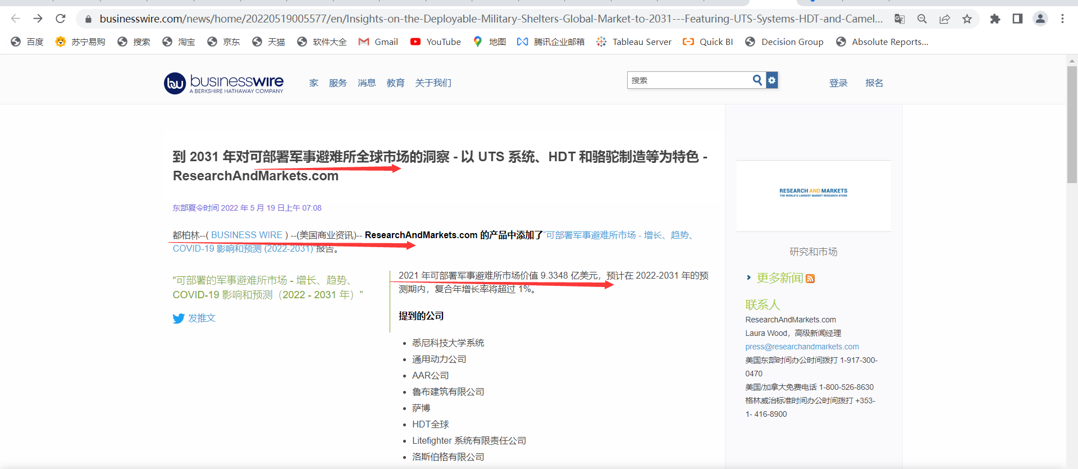The image size is (1078, 469).
Task: Click the 联系人 contact heading
Action: coord(762,304)
